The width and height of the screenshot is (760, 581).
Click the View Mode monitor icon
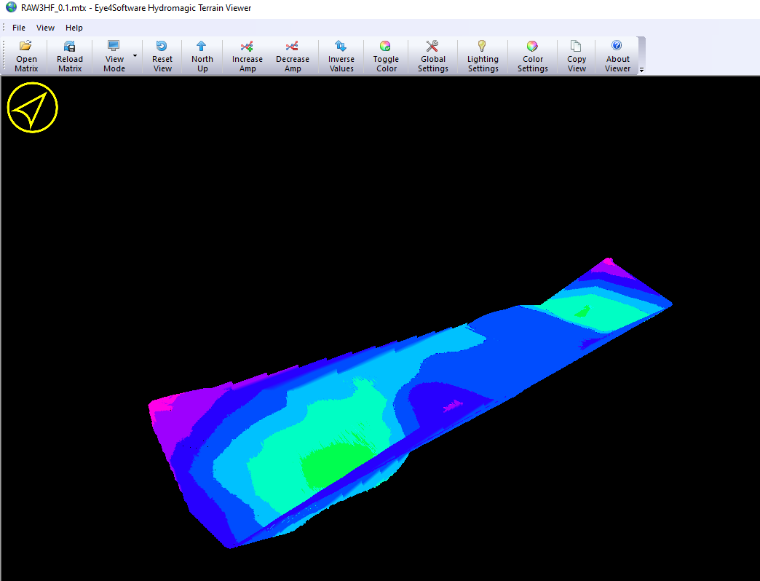pyautogui.click(x=114, y=47)
